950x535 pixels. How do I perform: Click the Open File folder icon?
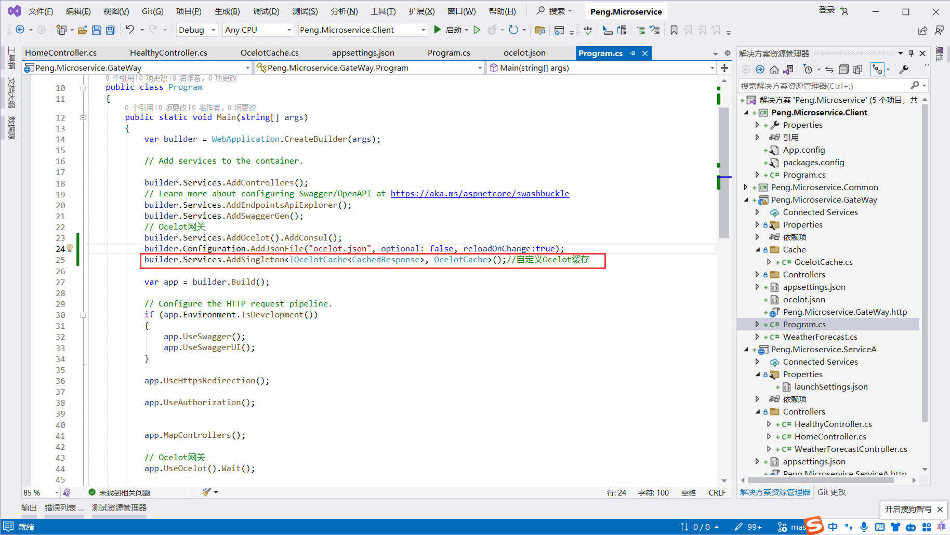click(x=83, y=30)
